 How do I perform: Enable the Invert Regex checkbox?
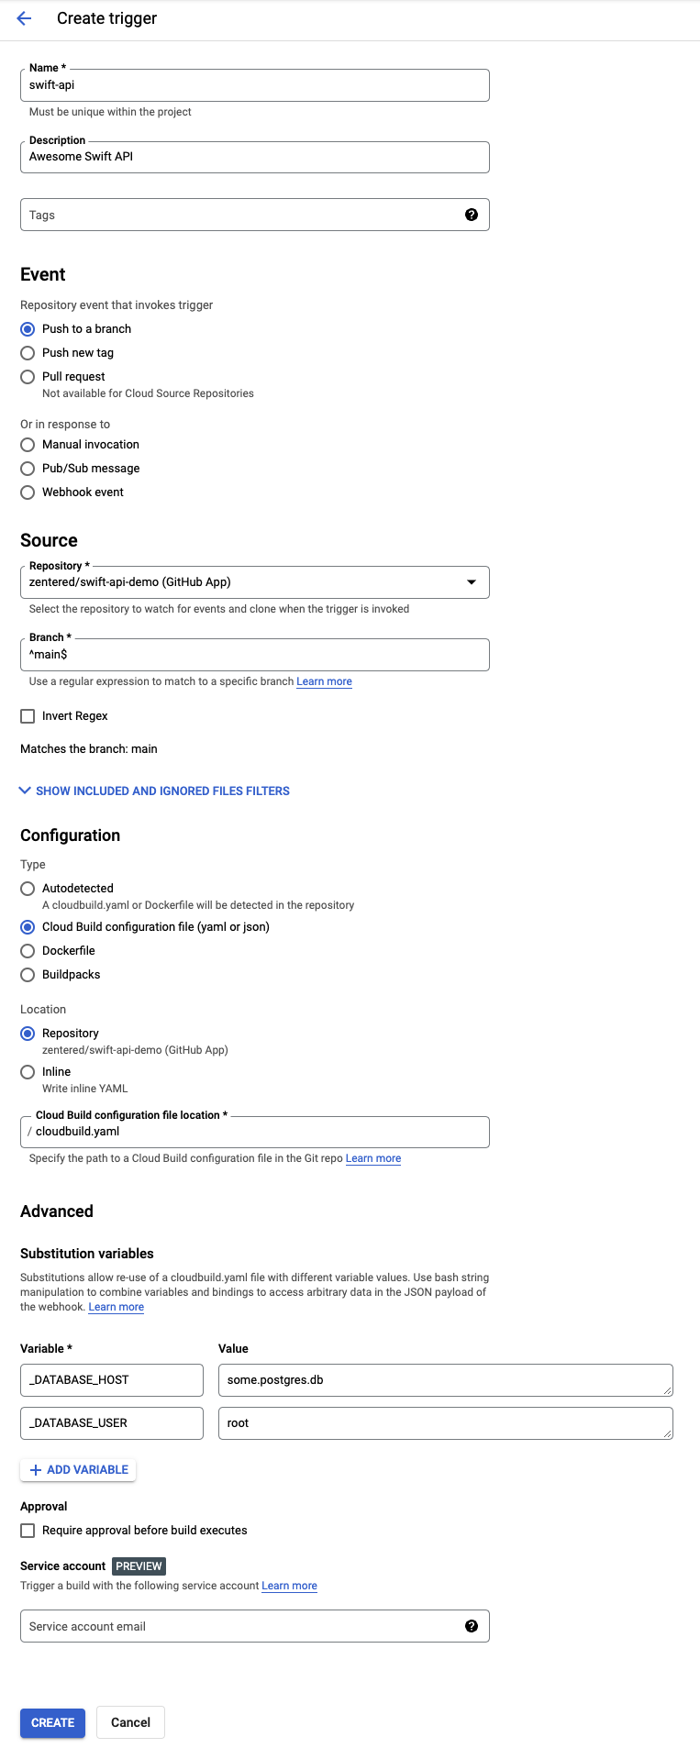click(28, 715)
